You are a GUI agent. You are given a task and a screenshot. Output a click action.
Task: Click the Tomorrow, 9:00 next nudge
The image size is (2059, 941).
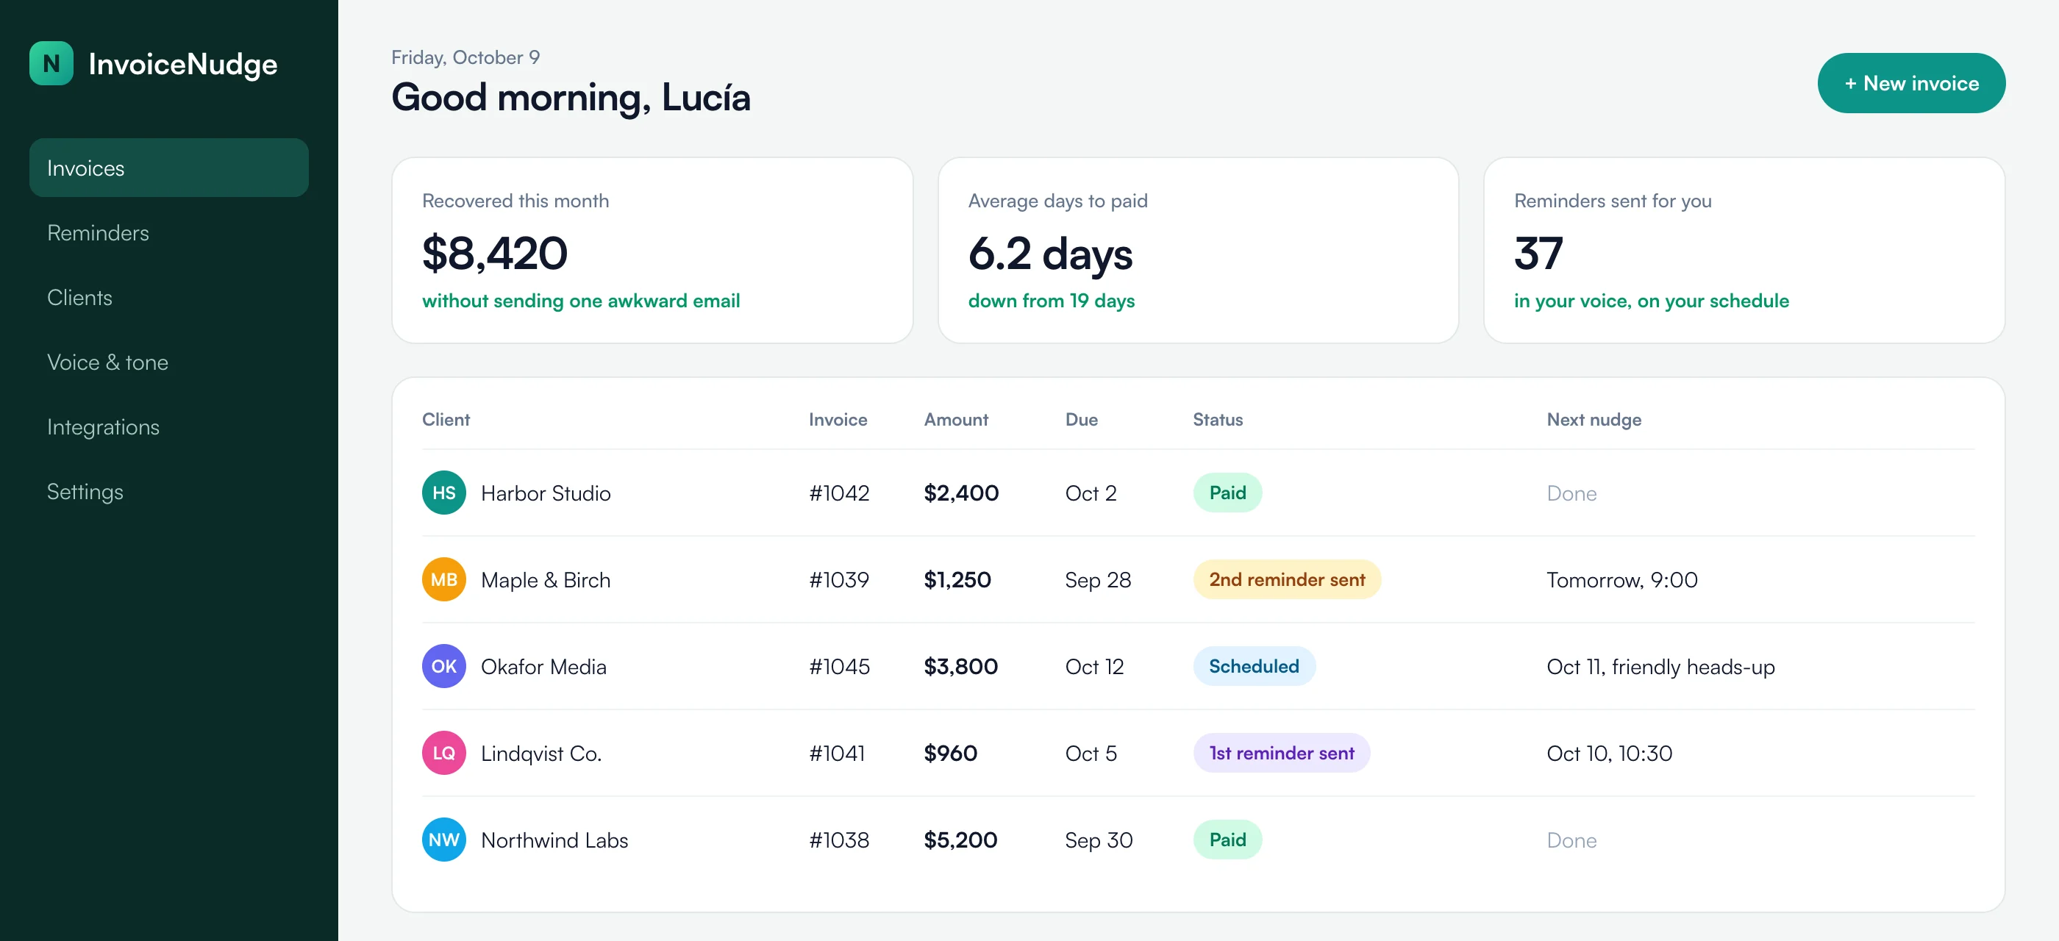pos(1621,580)
